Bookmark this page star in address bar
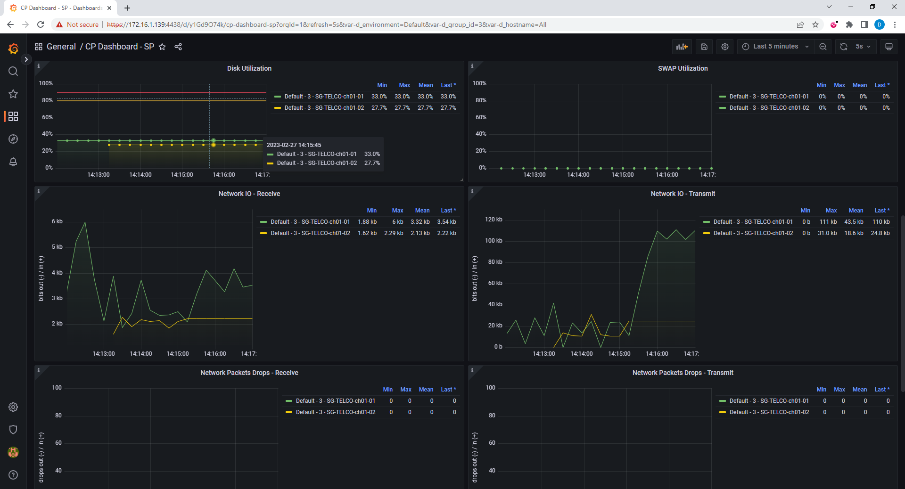Viewport: 905px width, 489px height. tap(815, 24)
